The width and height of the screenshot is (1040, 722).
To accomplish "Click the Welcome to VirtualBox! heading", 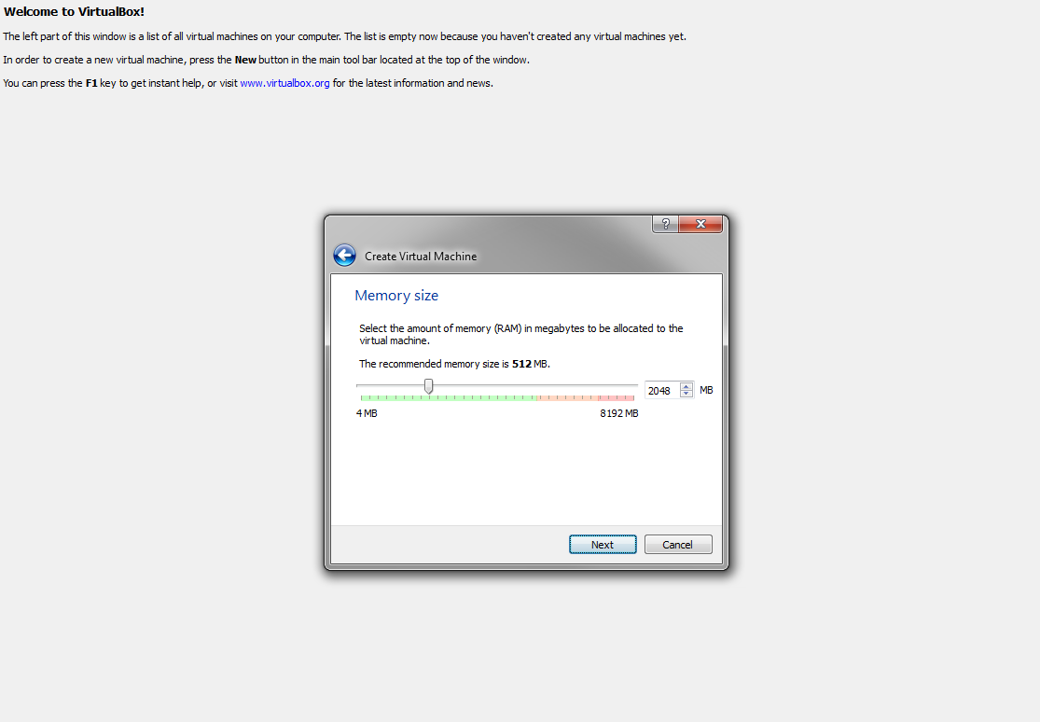I will (74, 12).
